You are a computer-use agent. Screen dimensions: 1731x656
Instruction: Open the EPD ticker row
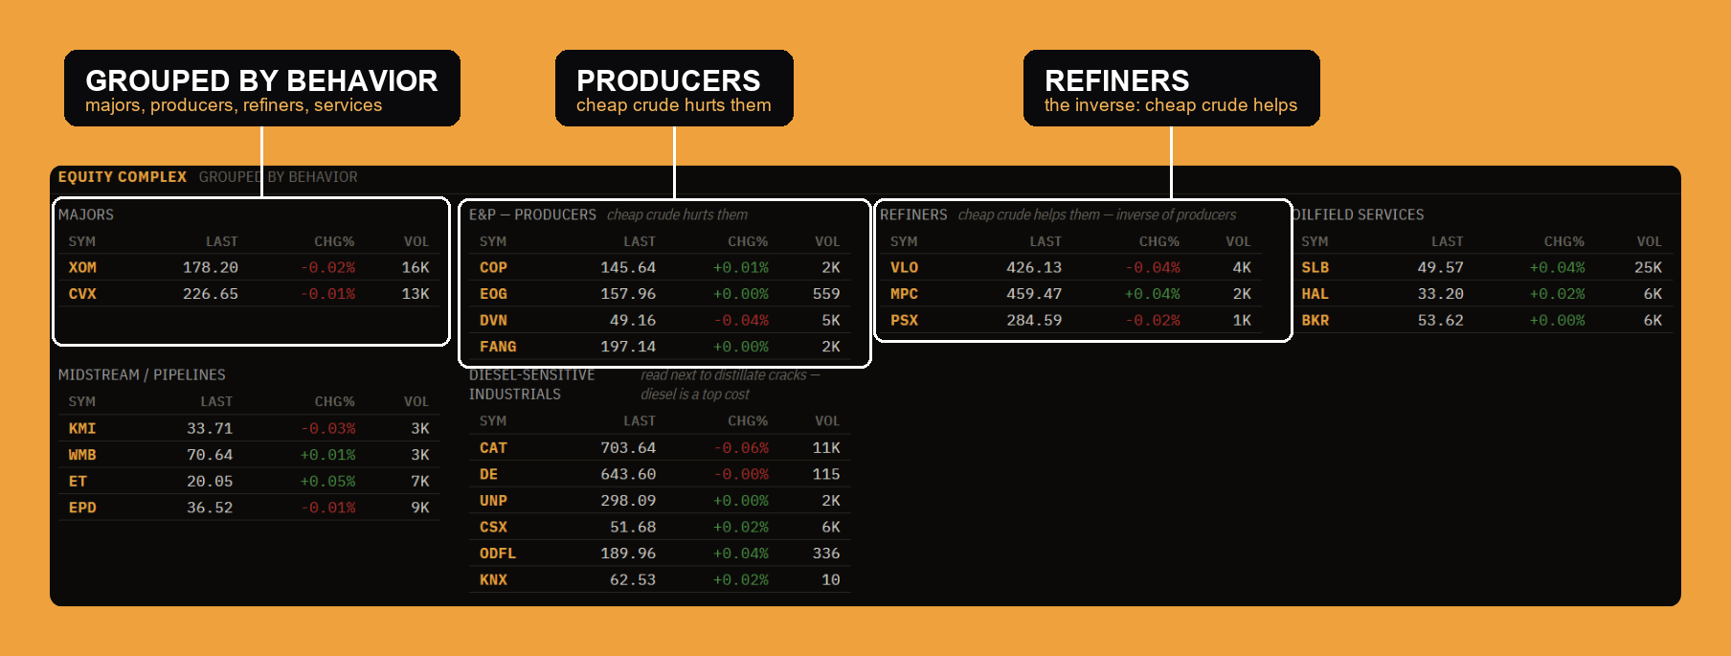pyautogui.click(x=249, y=508)
